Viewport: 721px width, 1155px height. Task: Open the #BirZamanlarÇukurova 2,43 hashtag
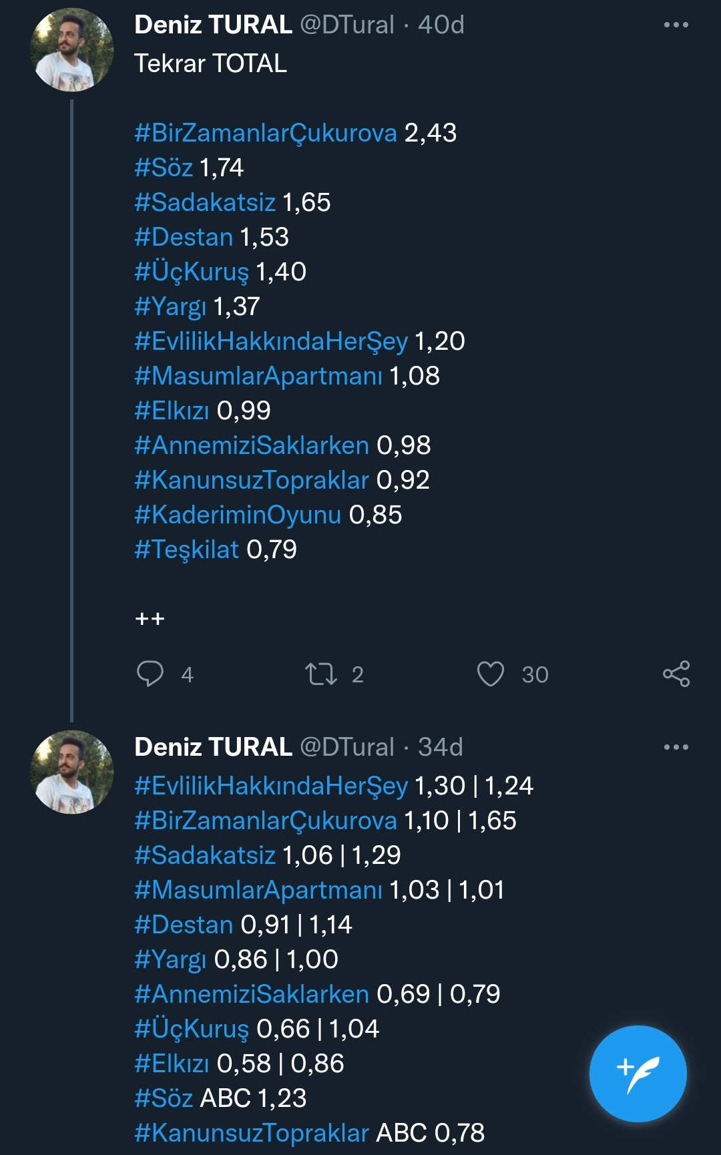[x=266, y=133]
